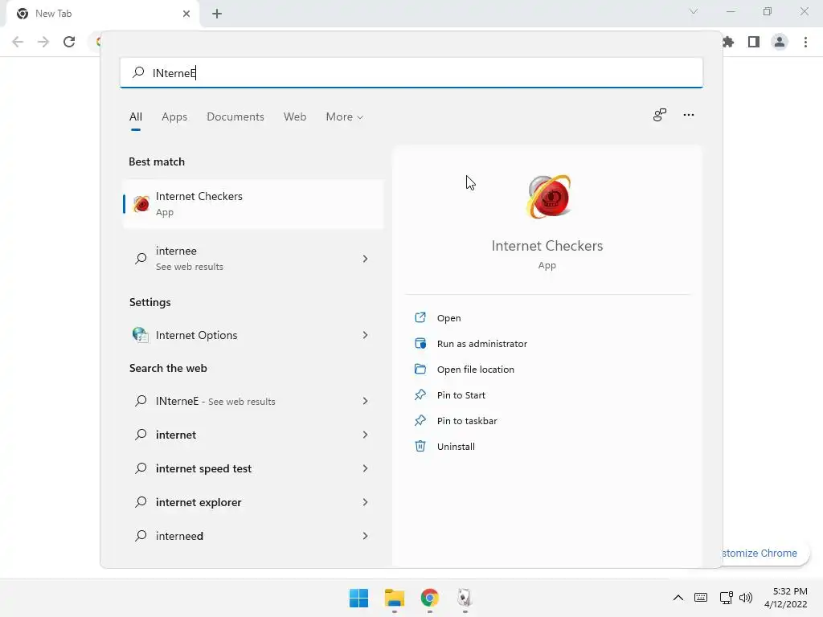Expand the interneed suggestion arrow
The width and height of the screenshot is (823, 617).
click(366, 536)
